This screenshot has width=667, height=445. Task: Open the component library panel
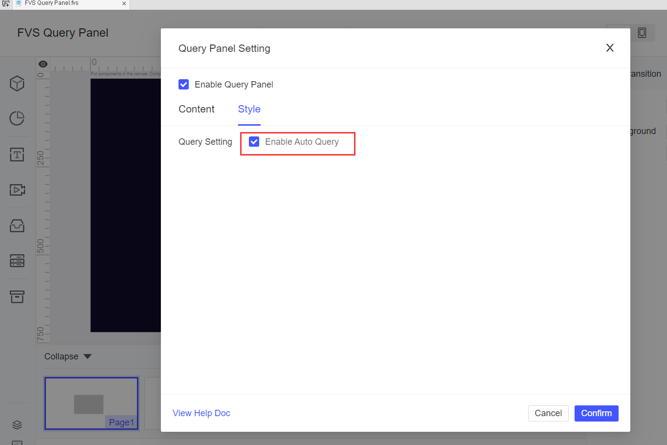coord(17,297)
